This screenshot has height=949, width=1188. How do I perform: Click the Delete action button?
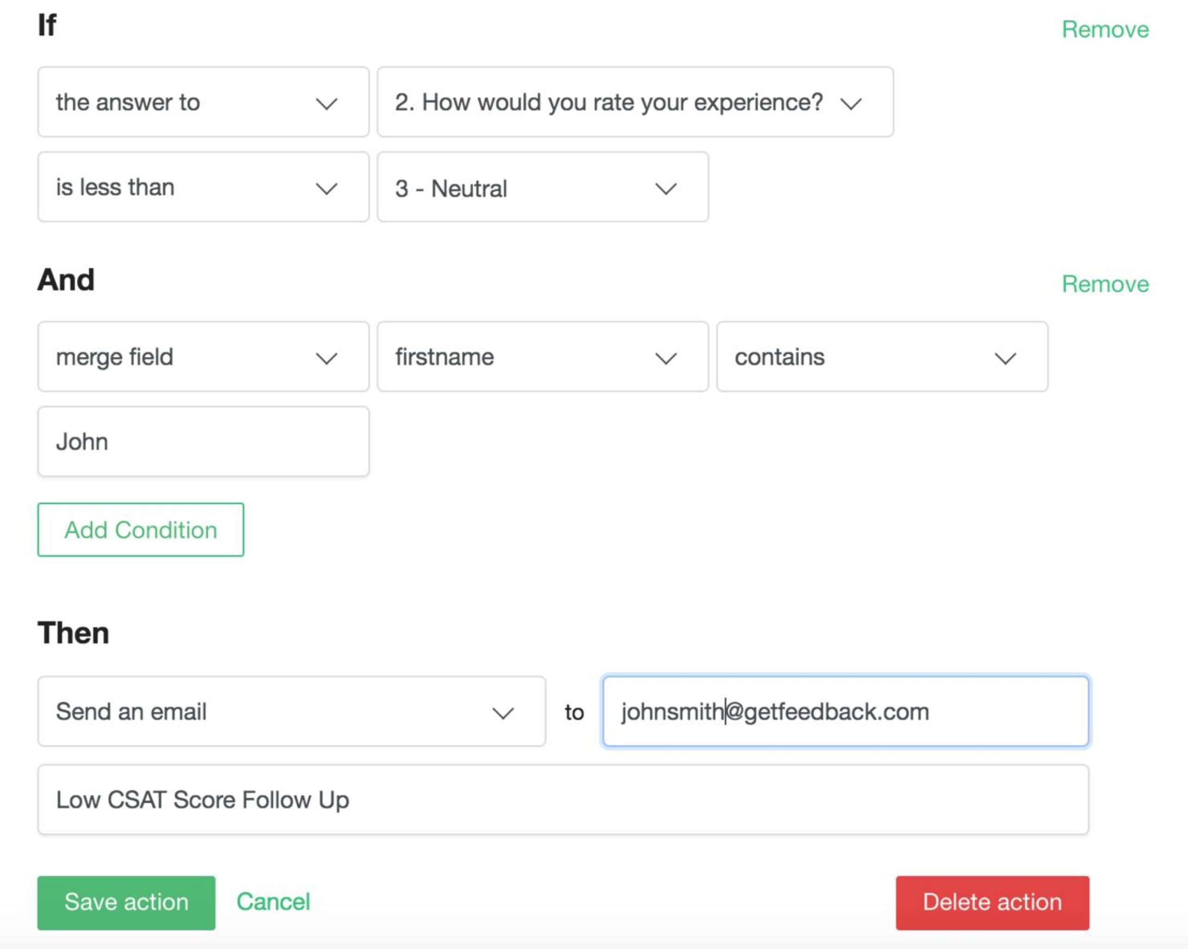[992, 902]
